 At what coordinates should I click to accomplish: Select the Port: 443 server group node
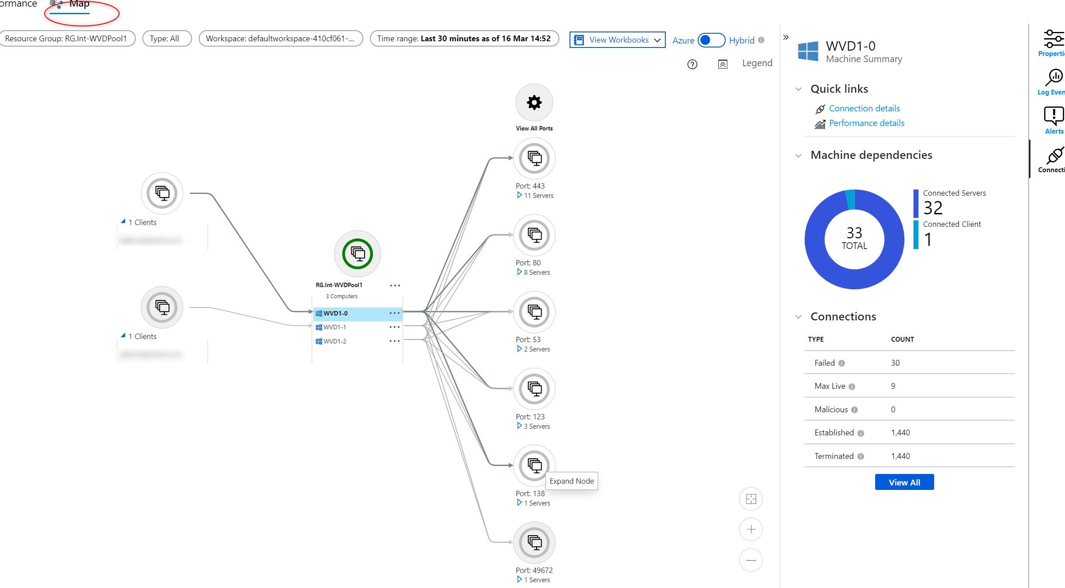point(534,158)
